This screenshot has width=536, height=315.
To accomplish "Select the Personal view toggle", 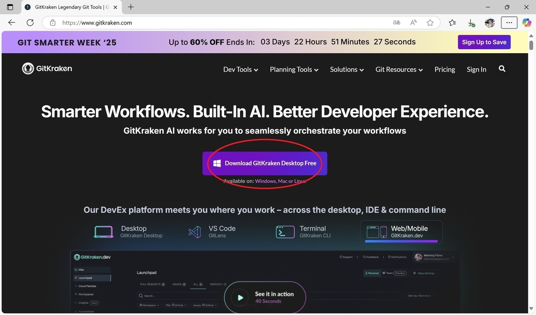I will point(372,273).
